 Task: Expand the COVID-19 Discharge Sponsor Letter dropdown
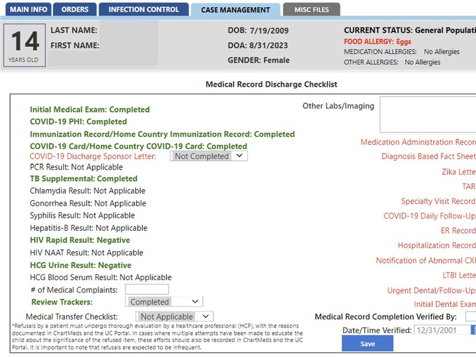click(208, 156)
